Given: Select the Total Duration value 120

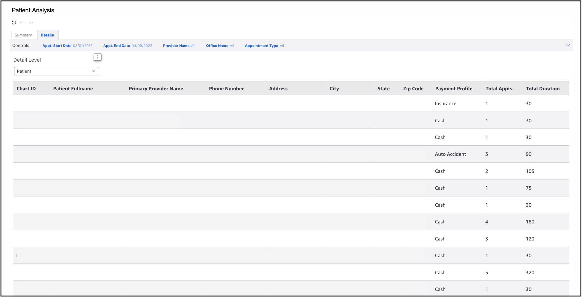Looking at the screenshot, I should (x=530, y=239).
